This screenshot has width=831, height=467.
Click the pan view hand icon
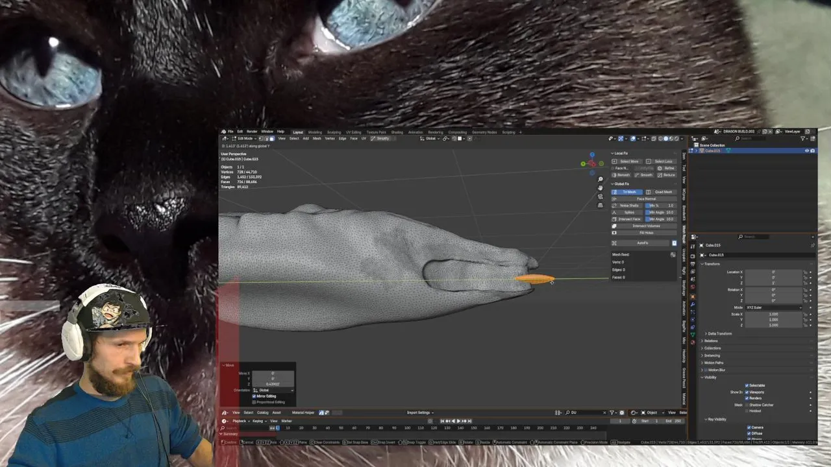click(600, 188)
